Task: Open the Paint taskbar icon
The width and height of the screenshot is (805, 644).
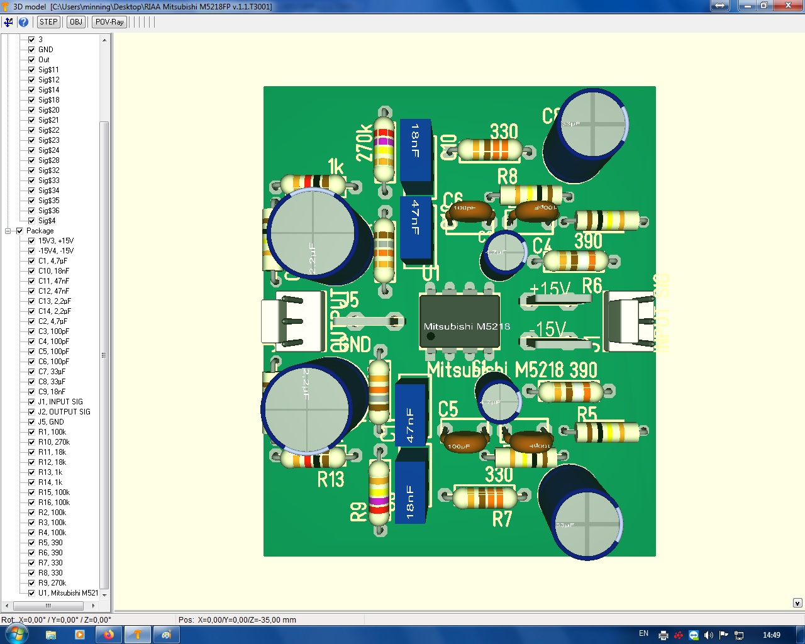Action: (x=167, y=635)
